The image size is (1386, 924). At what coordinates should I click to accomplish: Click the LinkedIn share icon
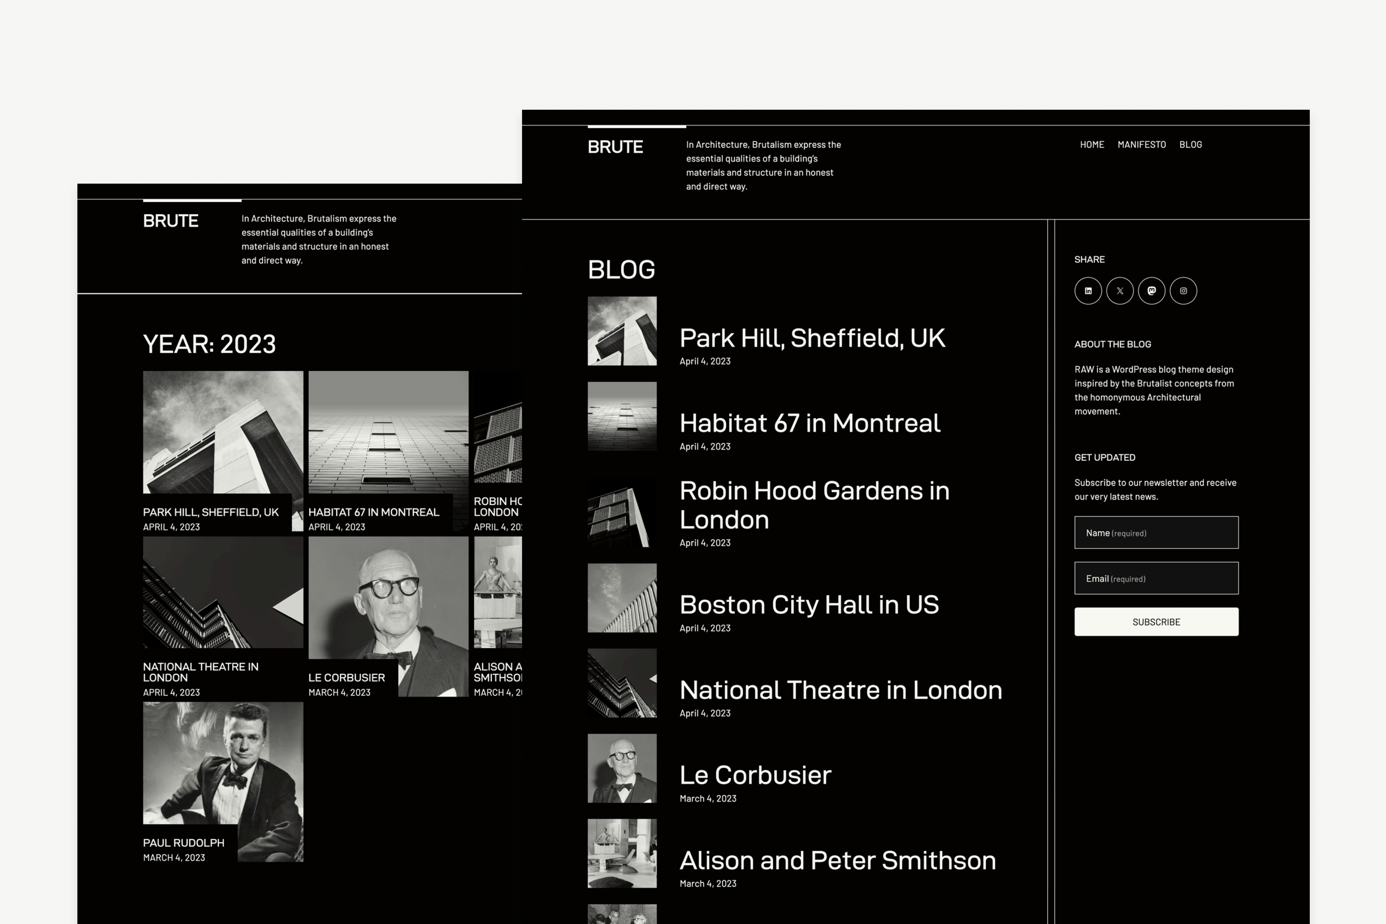(x=1088, y=291)
